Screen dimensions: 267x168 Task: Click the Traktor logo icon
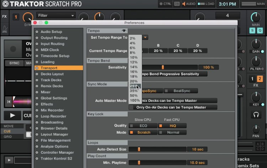5,4
